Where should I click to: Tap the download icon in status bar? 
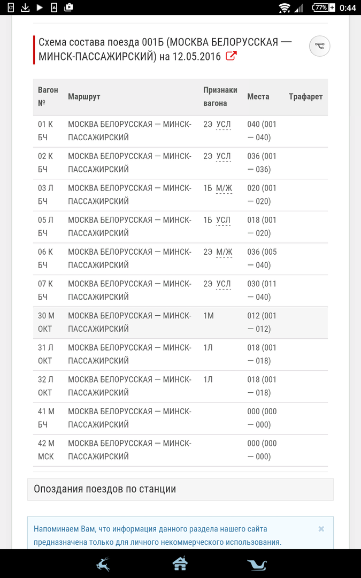point(25,7)
